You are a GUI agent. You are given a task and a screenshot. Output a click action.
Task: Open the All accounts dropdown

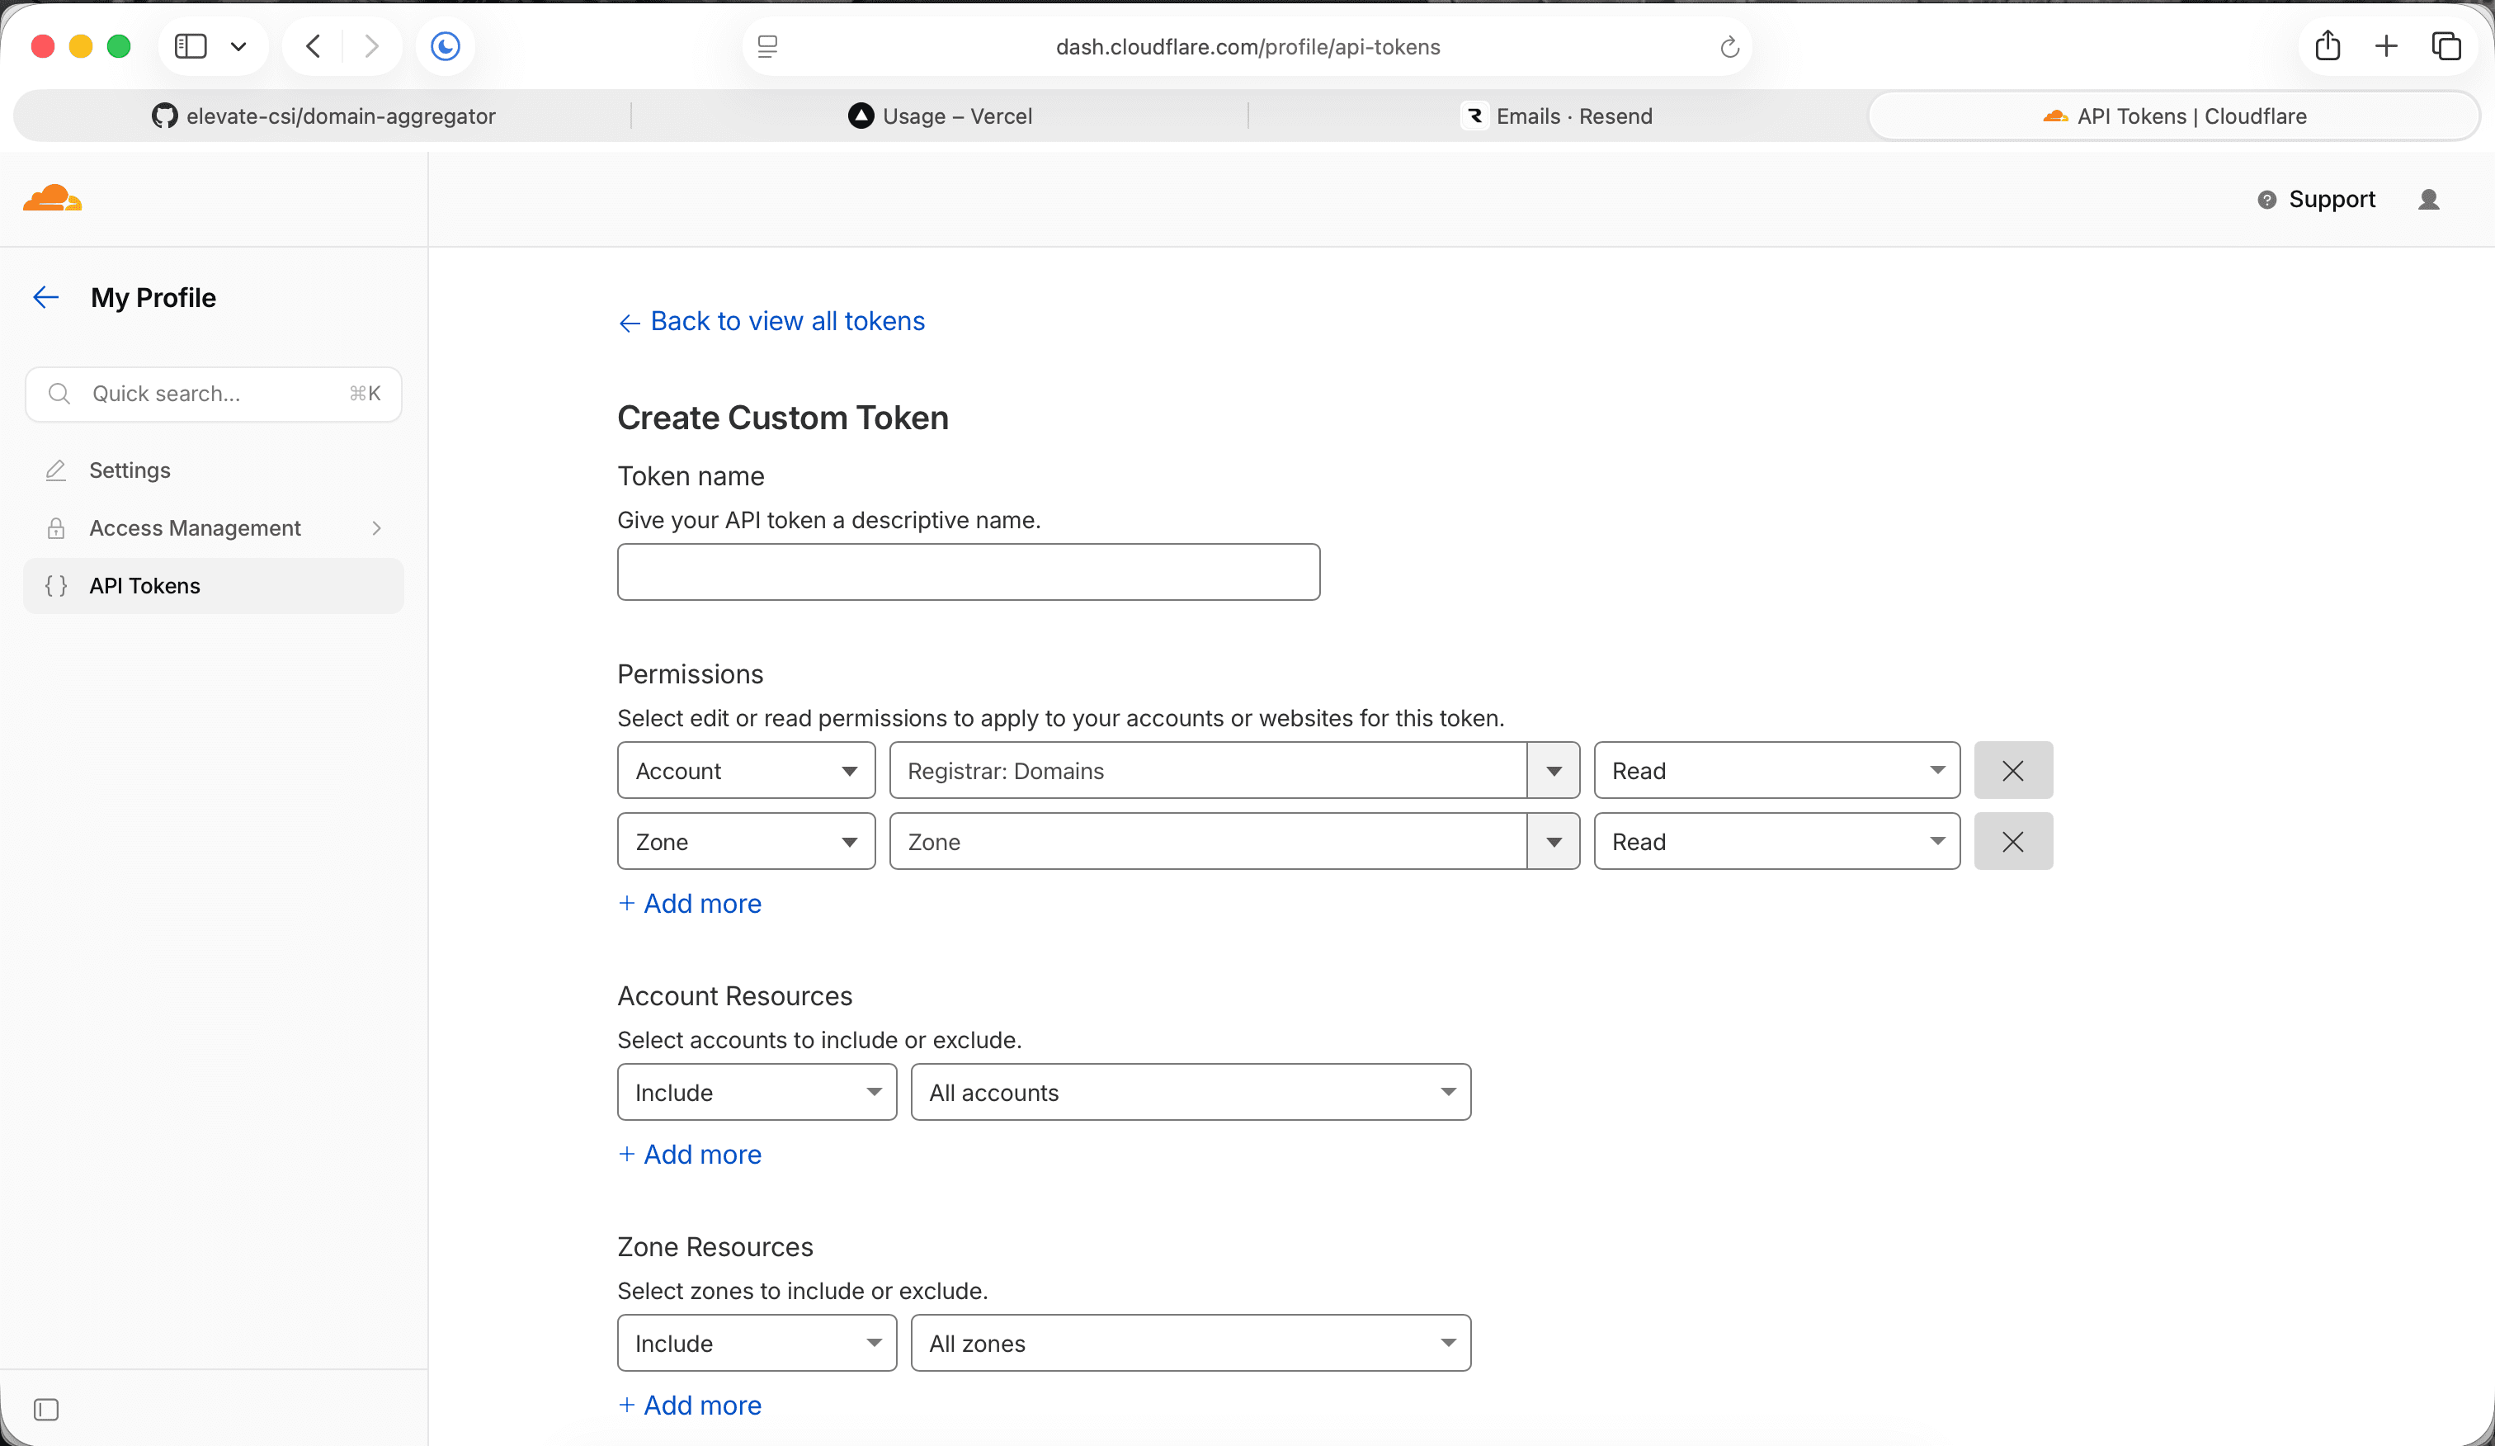pyautogui.click(x=1191, y=1093)
